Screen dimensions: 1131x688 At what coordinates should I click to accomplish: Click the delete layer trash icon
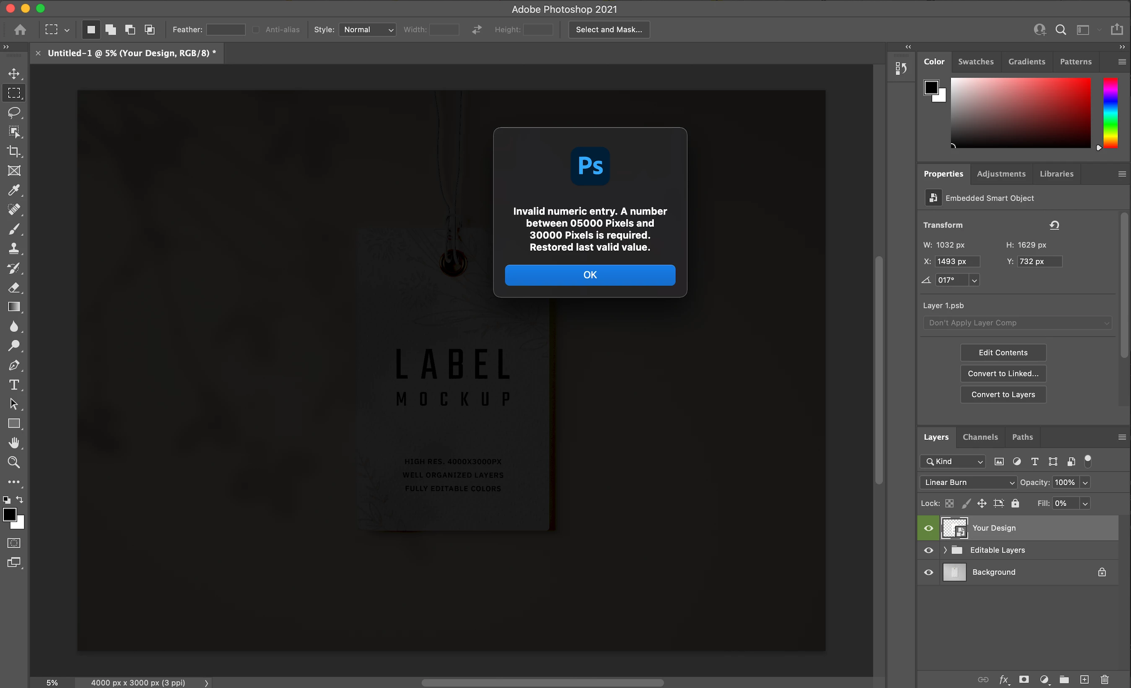pos(1104,679)
